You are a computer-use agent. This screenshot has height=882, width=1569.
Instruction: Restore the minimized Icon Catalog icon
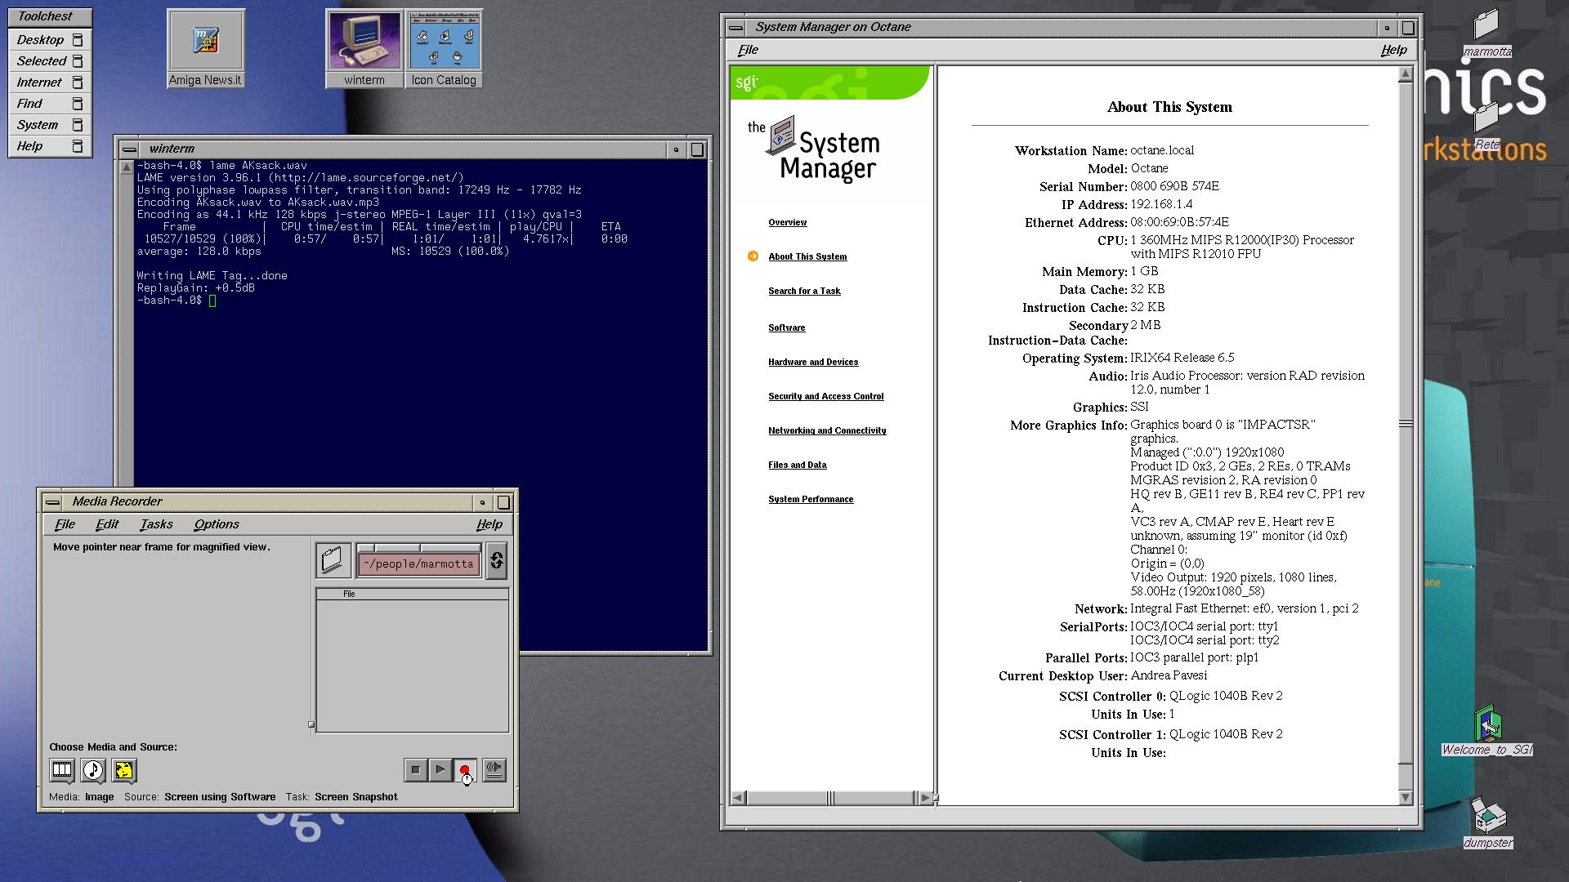pyautogui.click(x=444, y=48)
